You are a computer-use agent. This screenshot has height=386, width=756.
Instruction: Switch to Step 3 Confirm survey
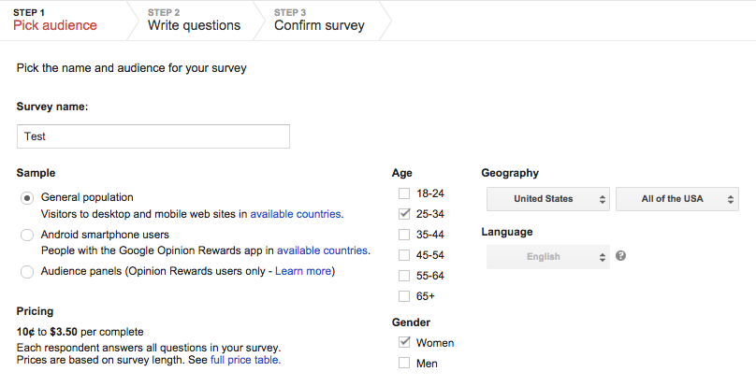coord(319,21)
